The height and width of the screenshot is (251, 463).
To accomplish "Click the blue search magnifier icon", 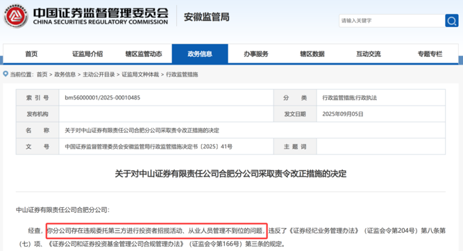I will click(x=451, y=21).
